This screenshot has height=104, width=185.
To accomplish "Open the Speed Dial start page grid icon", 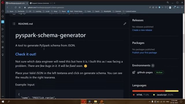I will [x=20, y=7].
